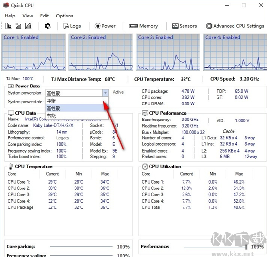Click the Core parking slider track

coord(82,246)
